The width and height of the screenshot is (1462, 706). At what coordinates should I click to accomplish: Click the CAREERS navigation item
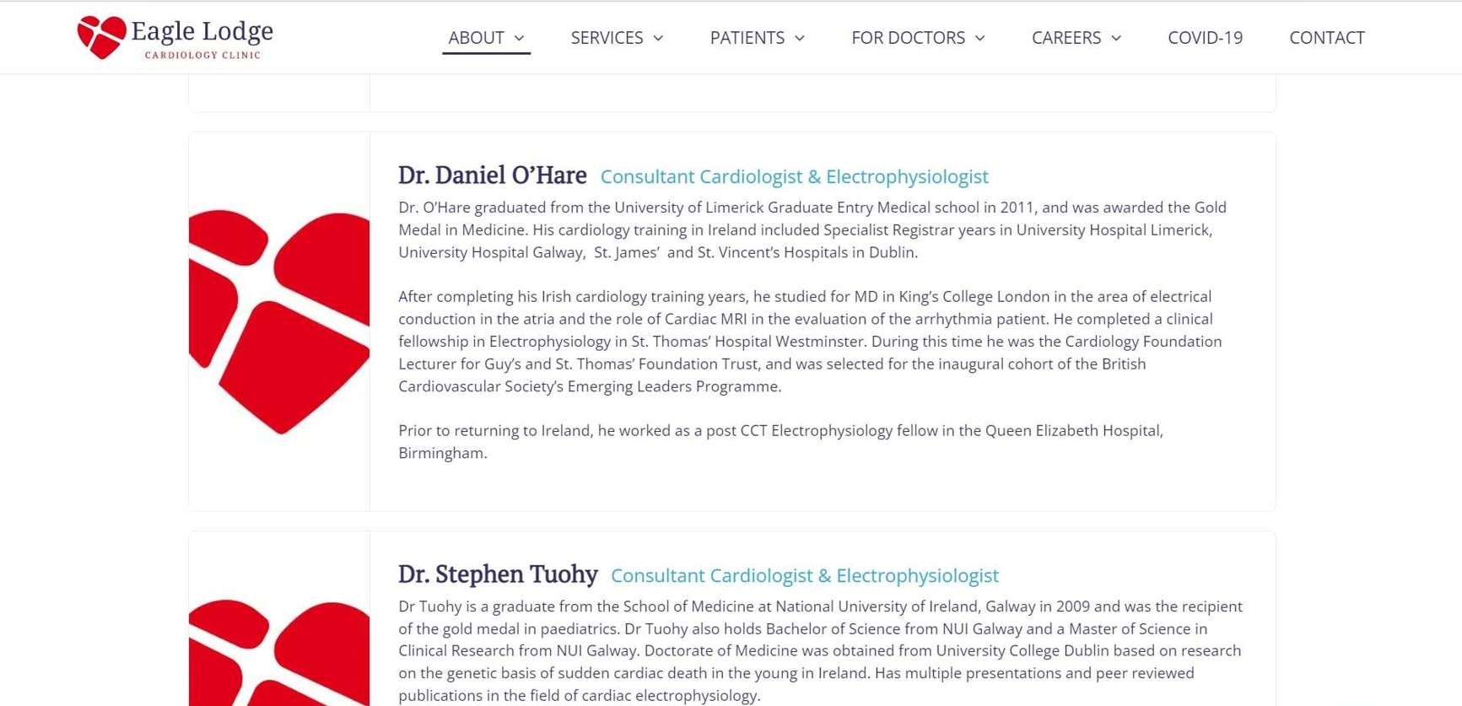(1065, 38)
